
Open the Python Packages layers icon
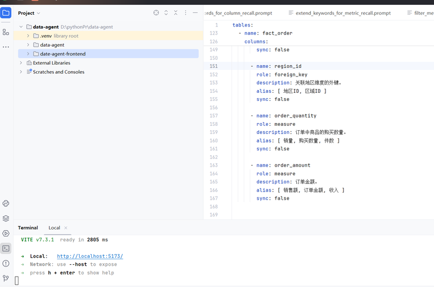point(6,218)
